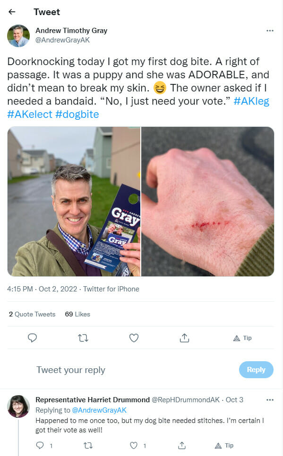Screen dimensions: 283x456
Task: Click the blue Reply button
Action: (256, 370)
